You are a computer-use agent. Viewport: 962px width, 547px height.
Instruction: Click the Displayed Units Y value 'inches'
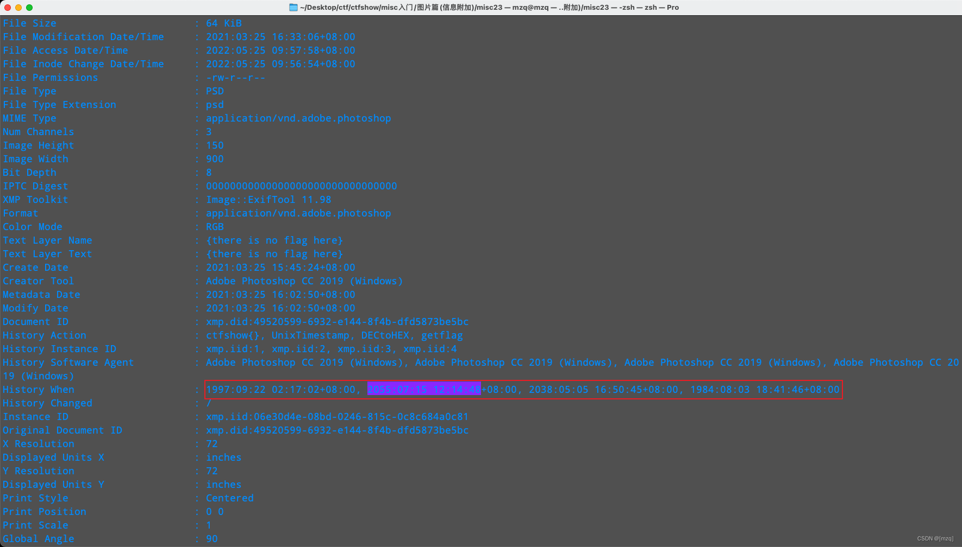pos(224,485)
